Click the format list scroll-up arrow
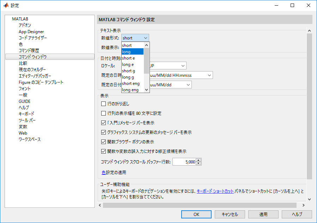Screen dimensions: 317x223 click(147, 45)
